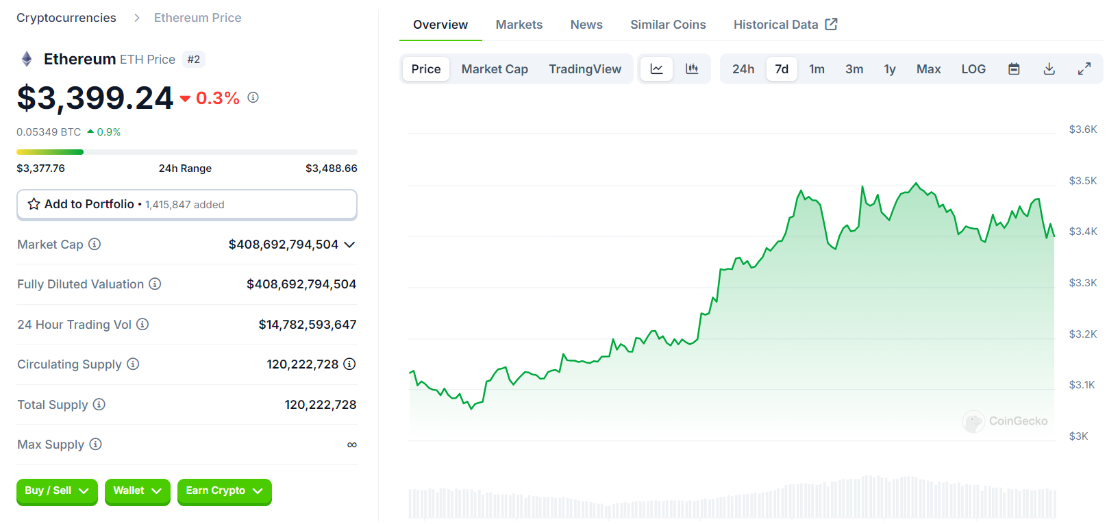Click the $3.5K axis label

(1083, 181)
